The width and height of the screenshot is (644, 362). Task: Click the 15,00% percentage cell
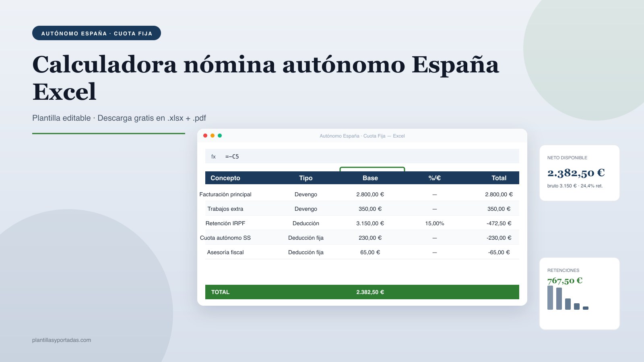(x=435, y=223)
